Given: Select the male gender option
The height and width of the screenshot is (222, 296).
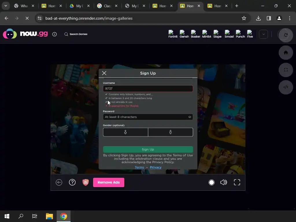Looking at the screenshot, I should (x=171, y=132).
